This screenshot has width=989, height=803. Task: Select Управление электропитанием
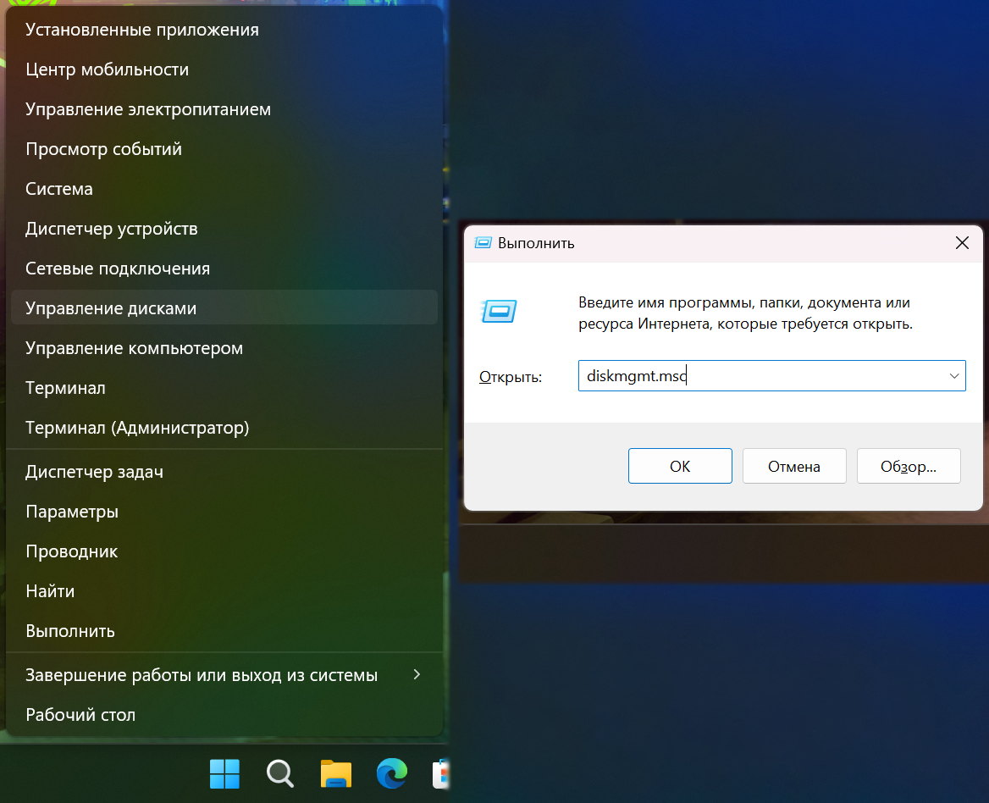tap(224, 109)
